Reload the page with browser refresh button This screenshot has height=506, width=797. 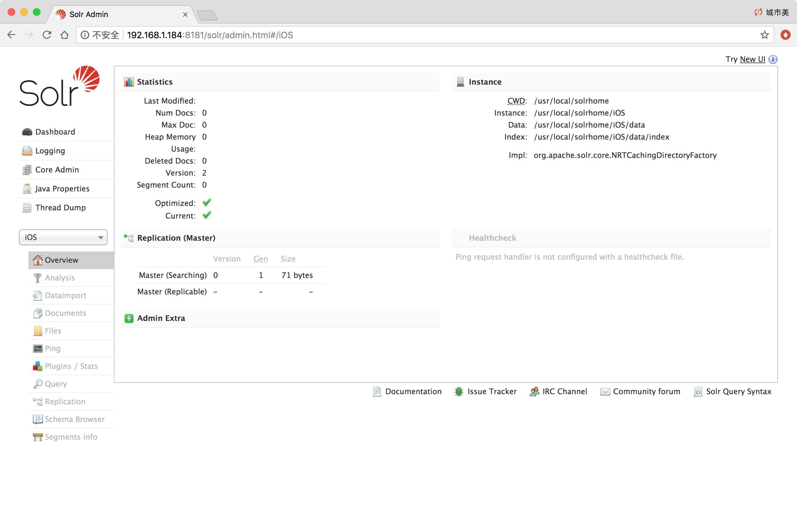(47, 35)
